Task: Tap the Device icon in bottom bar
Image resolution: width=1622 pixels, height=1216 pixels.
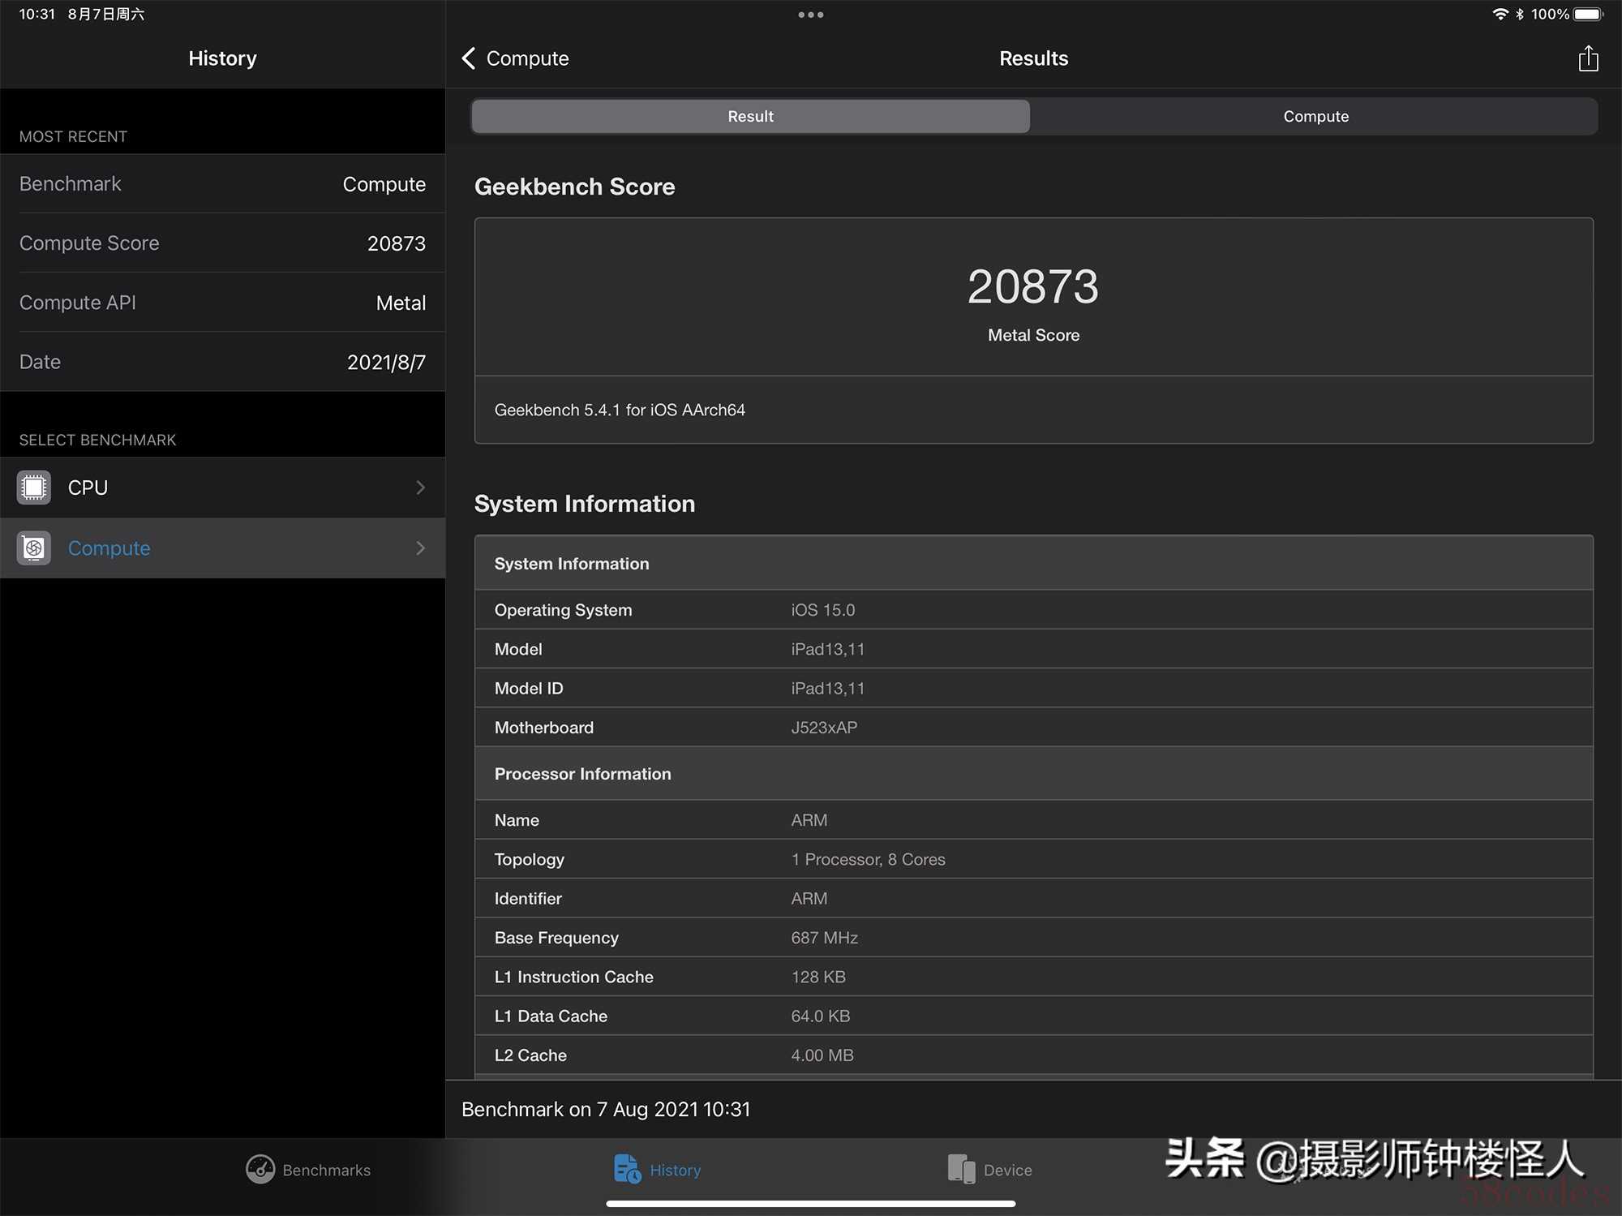Action: point(961,1169)
